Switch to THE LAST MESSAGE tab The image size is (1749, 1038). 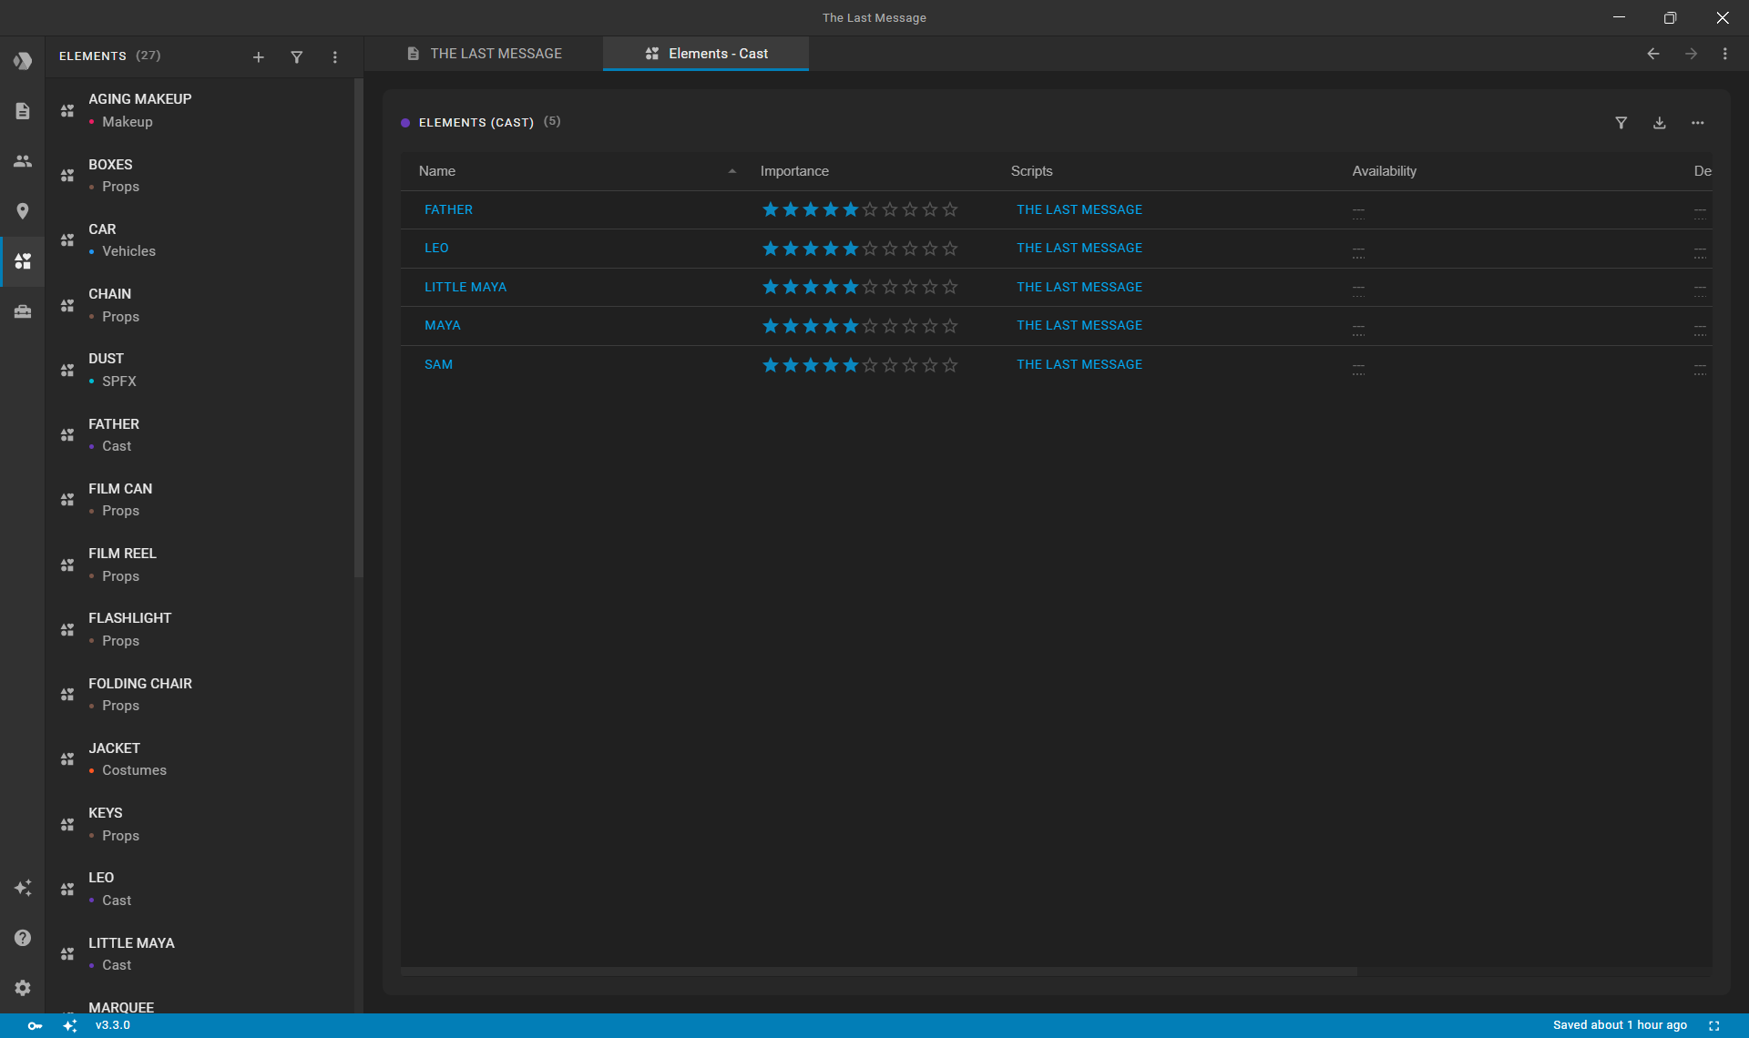click(x=485, y=54)
